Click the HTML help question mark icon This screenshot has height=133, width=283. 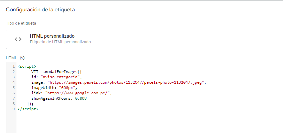[22, 58]
